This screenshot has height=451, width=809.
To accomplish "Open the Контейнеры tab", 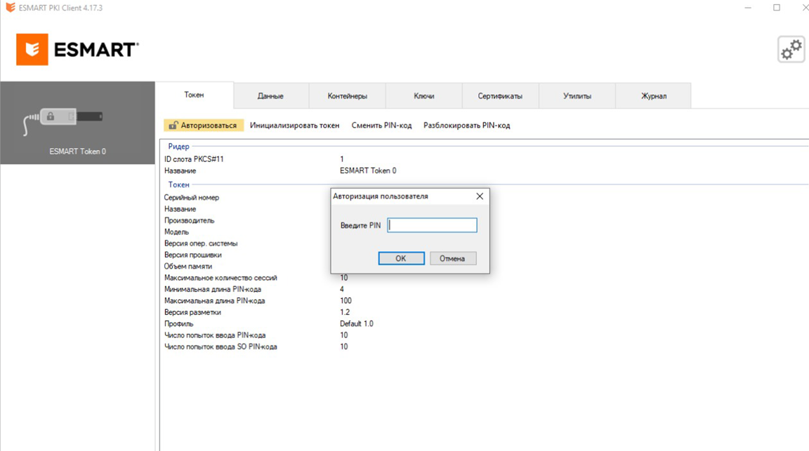I will 347,96.
